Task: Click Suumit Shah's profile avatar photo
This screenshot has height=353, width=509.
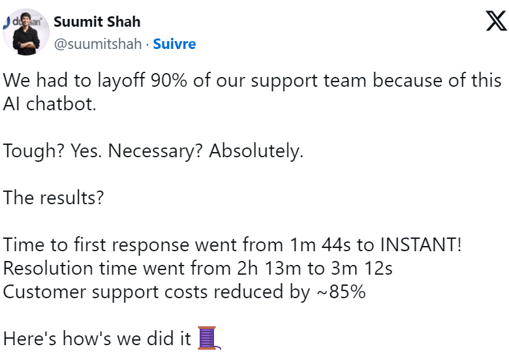Action: point(26,32)
